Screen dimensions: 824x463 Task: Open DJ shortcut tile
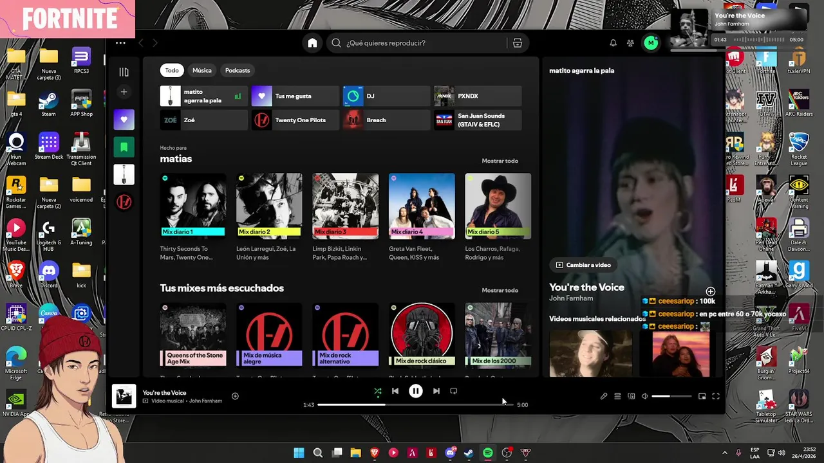pyautogui.click(x=386, y=96)
